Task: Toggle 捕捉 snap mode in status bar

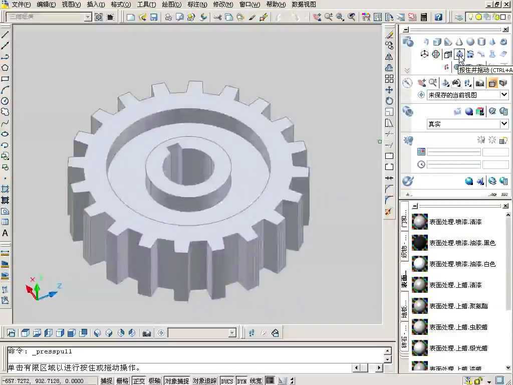Action: tap(106, 381)
